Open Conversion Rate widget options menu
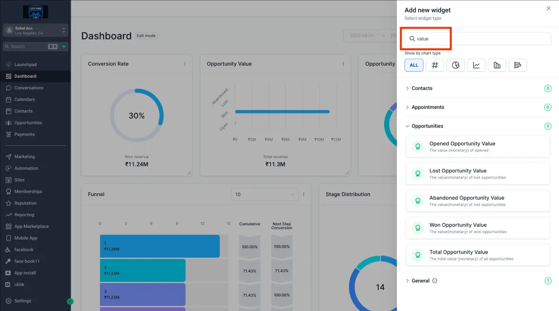The height and width of the screenshot is (311, 559). [x=185, y=64]
